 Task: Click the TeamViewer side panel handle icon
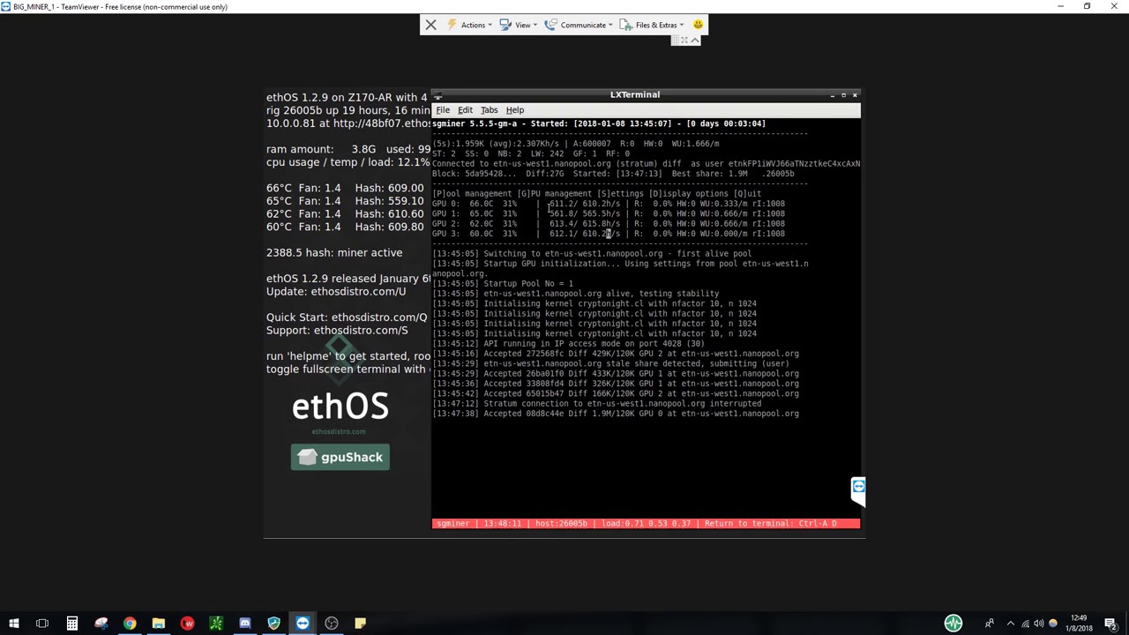tap(858, 487)
